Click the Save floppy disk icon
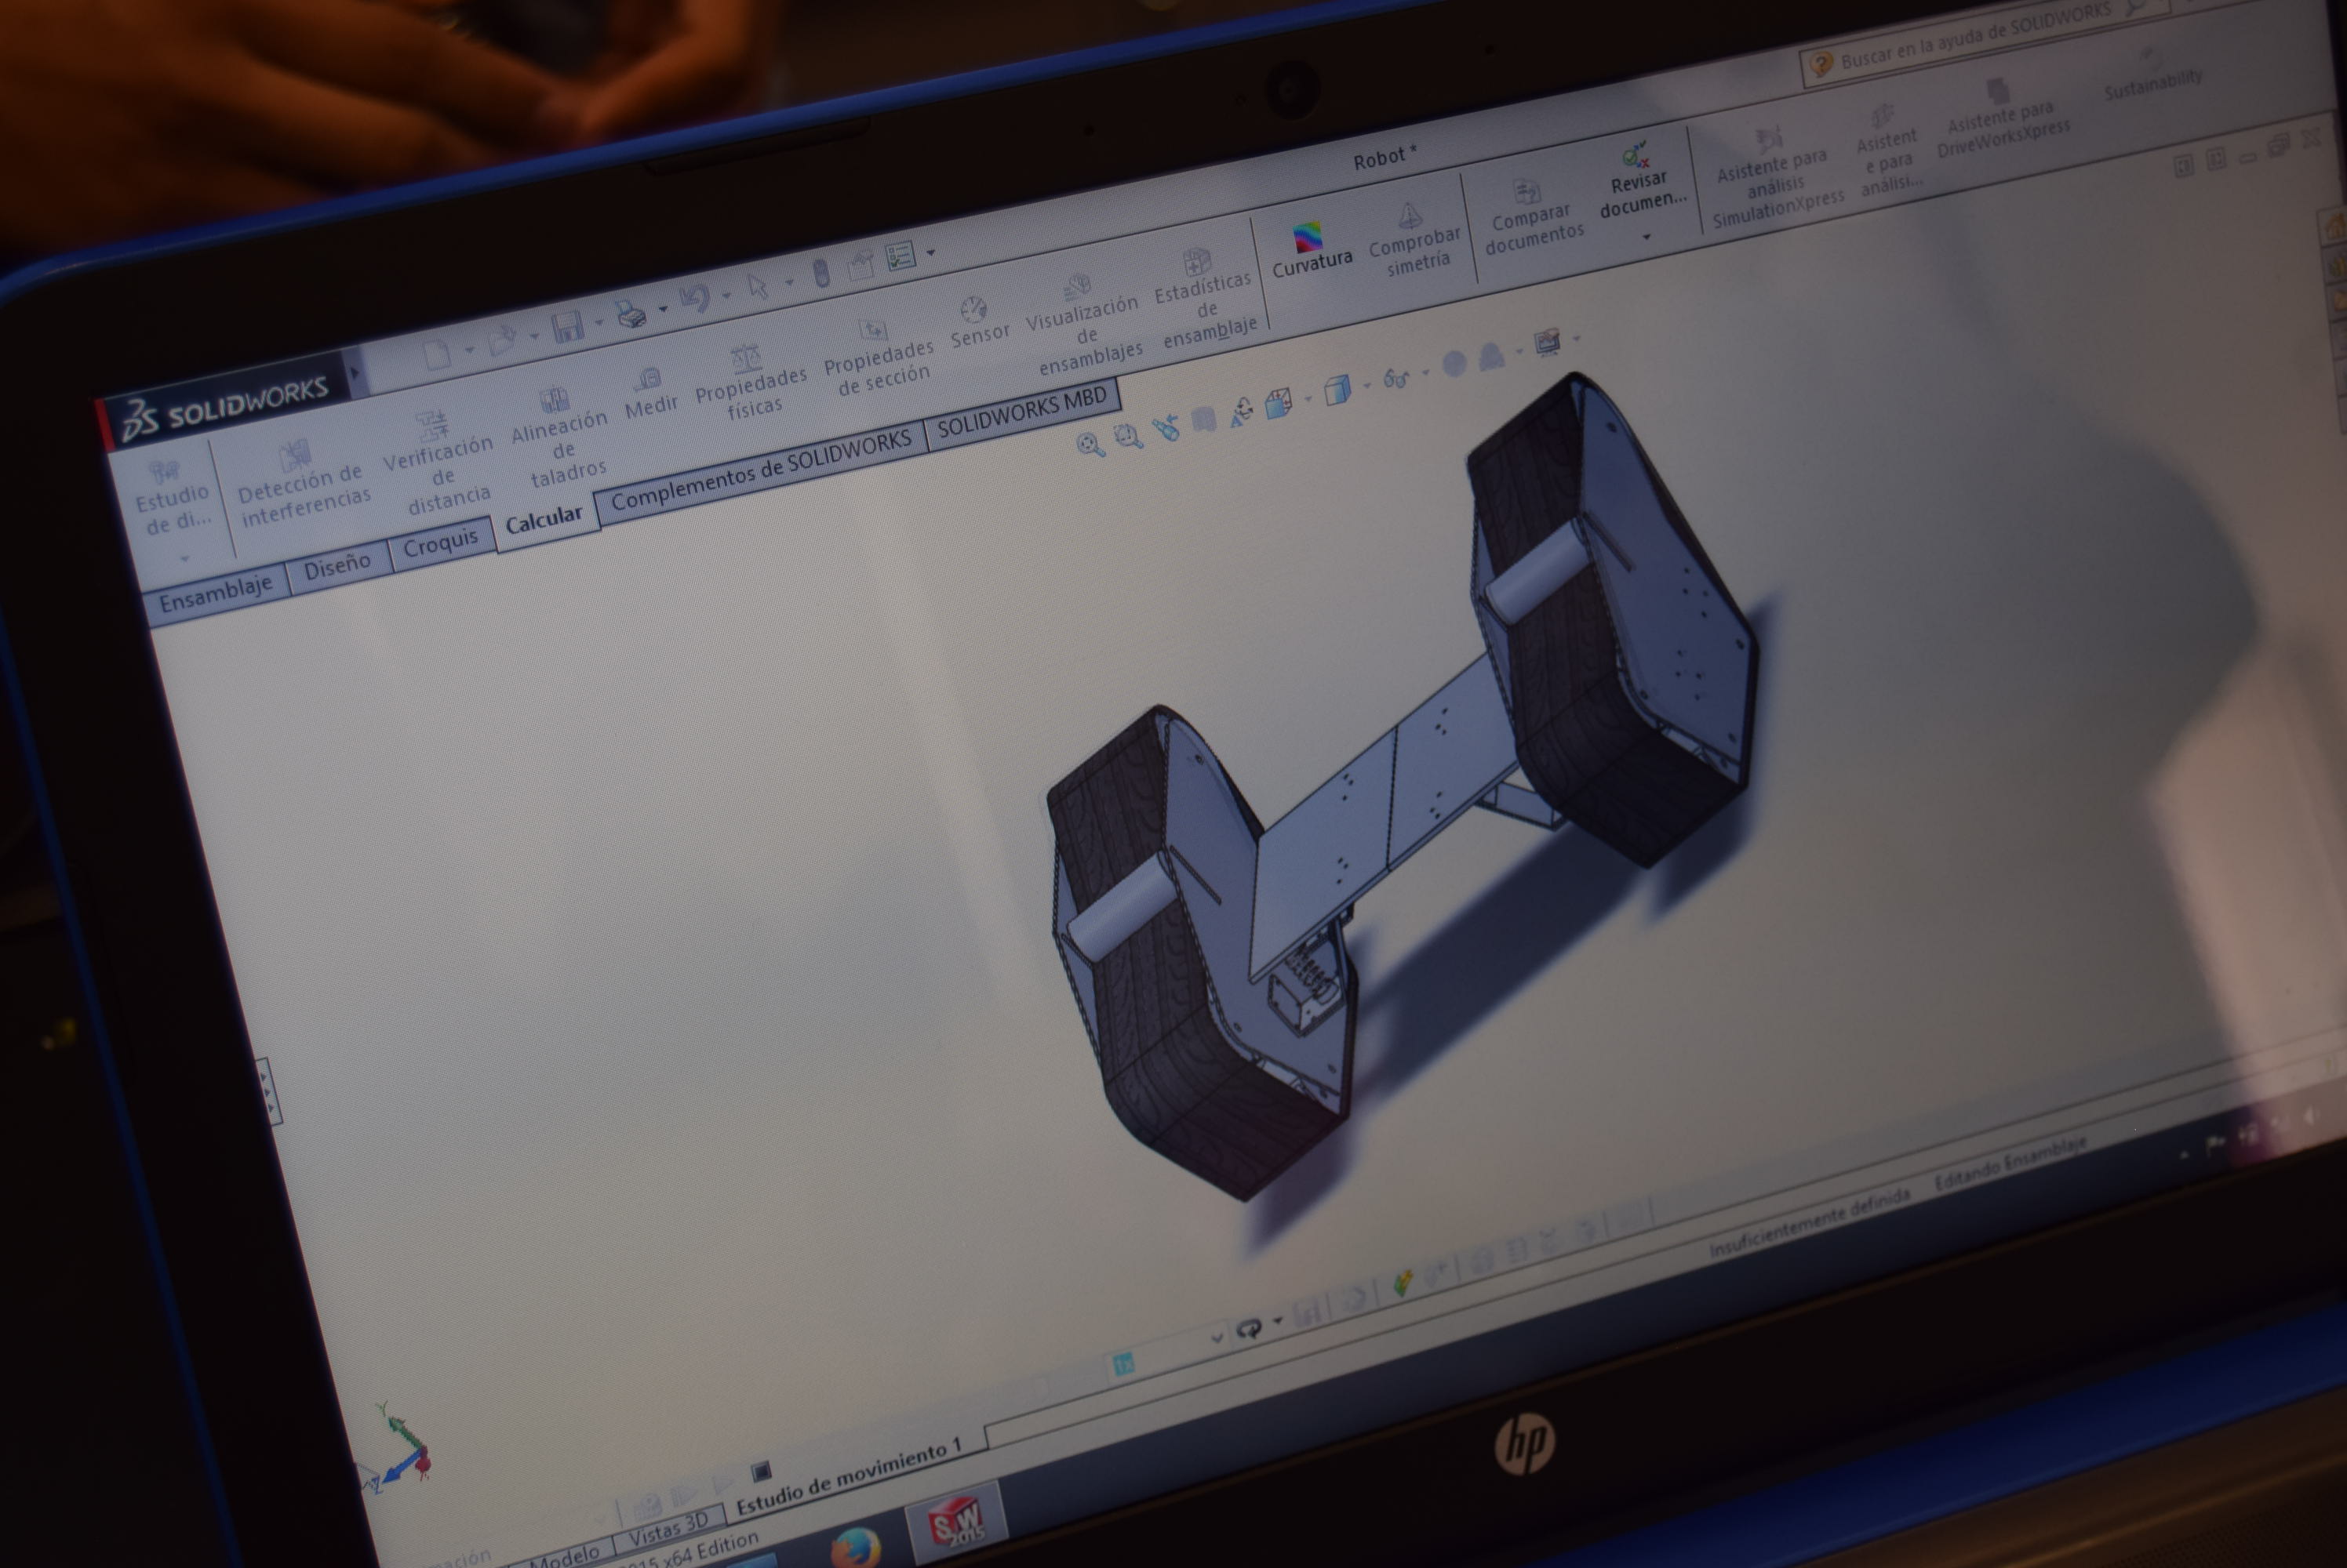This screenshot has height=1568, width=2347. 567,328
